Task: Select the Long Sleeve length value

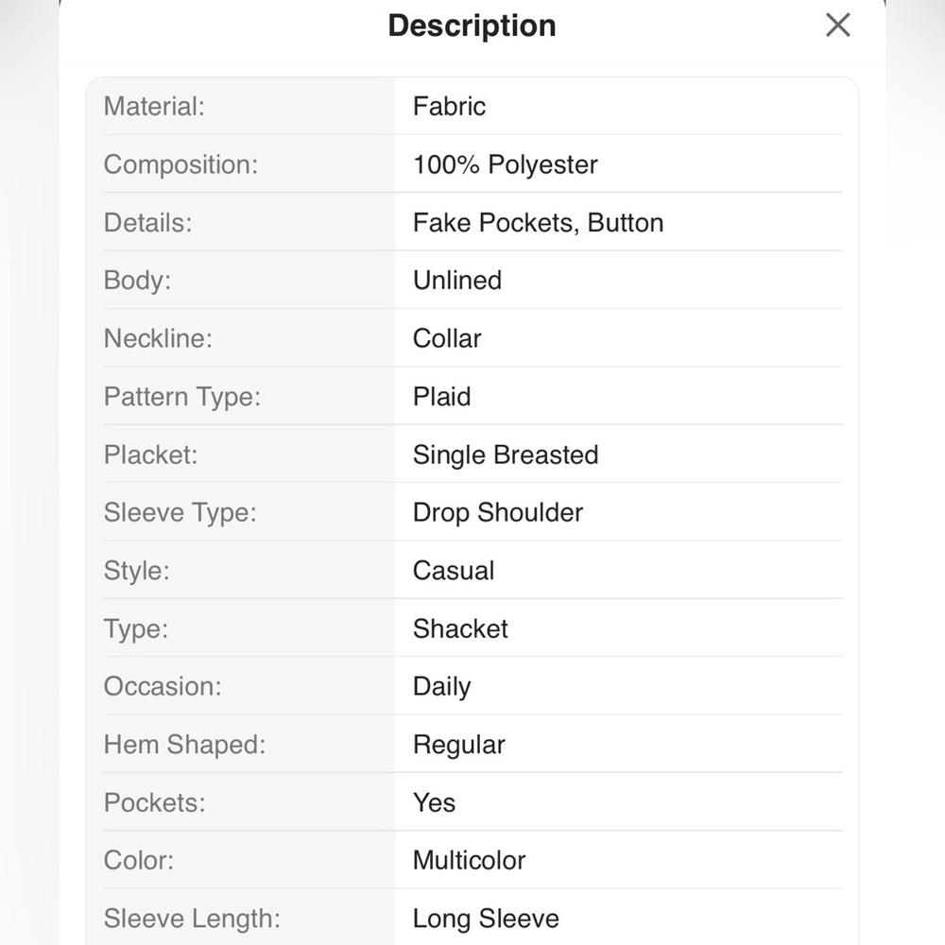Action: (x=486, y=919)
